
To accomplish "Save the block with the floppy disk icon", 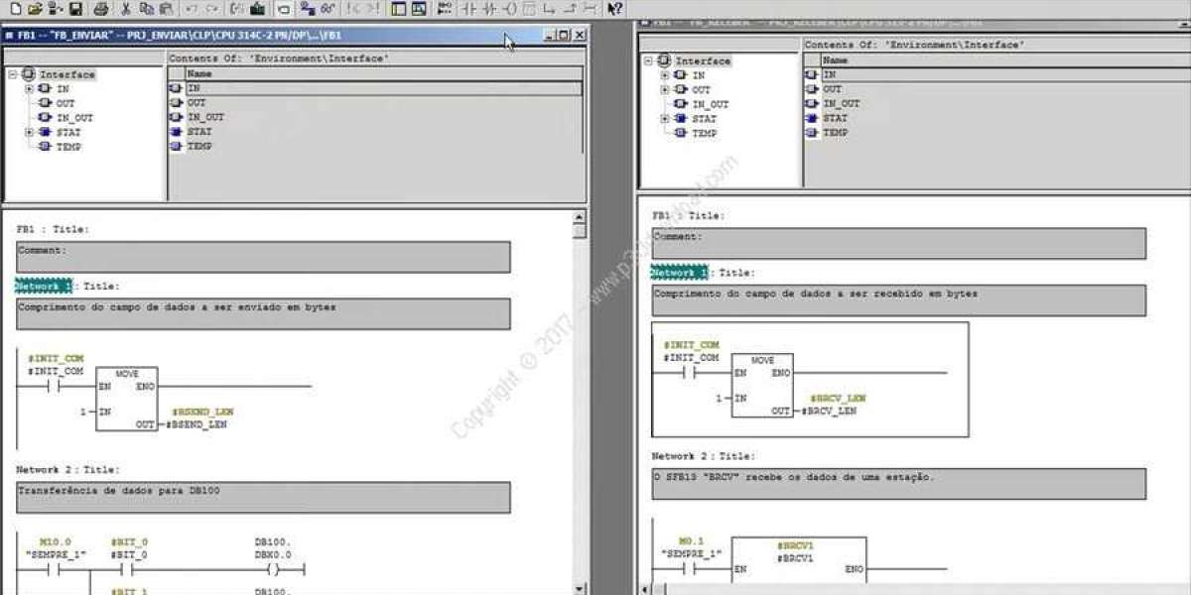I will 76,9.
